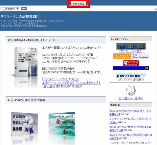Follow the プロフィールを読む link

point(131,51)
